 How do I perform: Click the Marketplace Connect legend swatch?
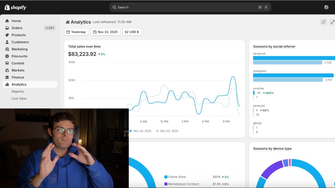[166, 184]
